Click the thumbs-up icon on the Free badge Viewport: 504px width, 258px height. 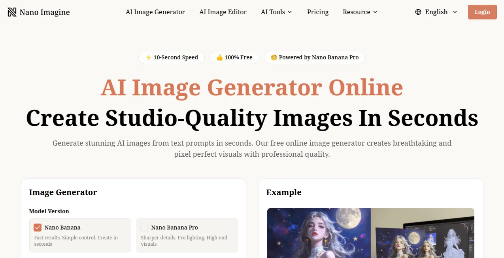pyautogui.click(x=219, y=57)
